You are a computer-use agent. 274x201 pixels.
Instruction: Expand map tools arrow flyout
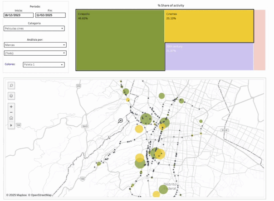click(x=11, y=125)
